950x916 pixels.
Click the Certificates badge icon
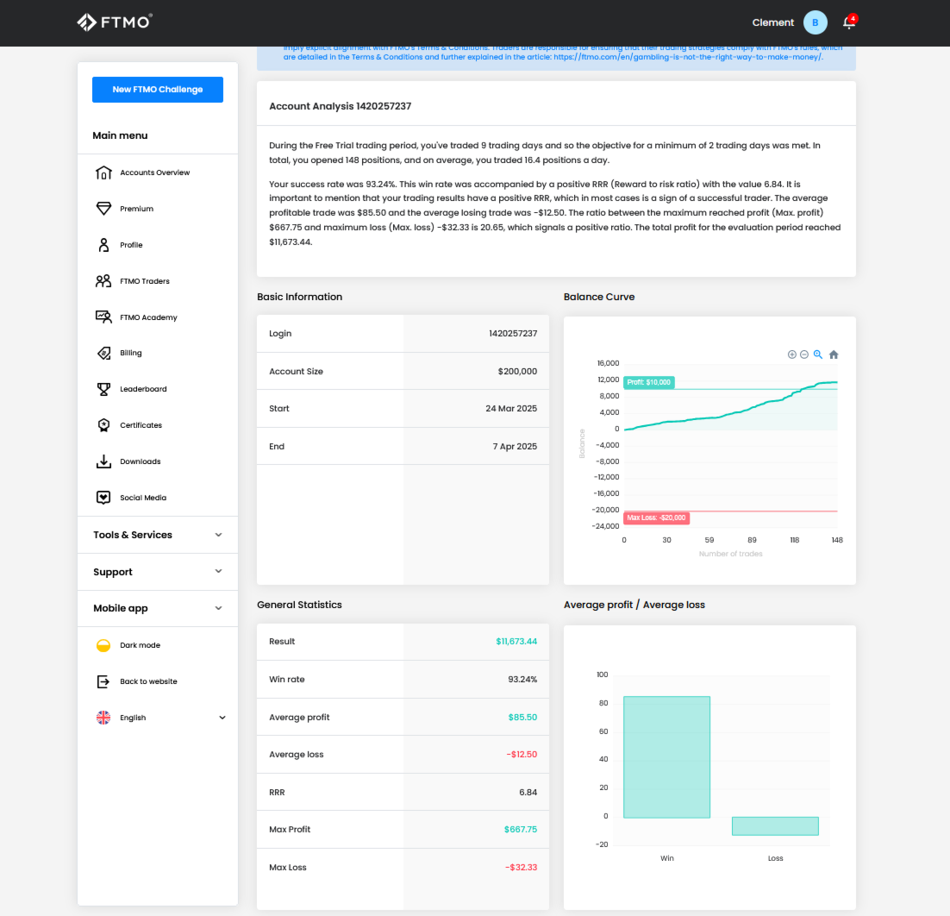click(103, 425)
